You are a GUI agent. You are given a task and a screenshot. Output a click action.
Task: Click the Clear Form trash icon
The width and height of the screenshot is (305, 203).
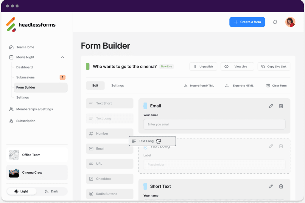pos(269,85)
